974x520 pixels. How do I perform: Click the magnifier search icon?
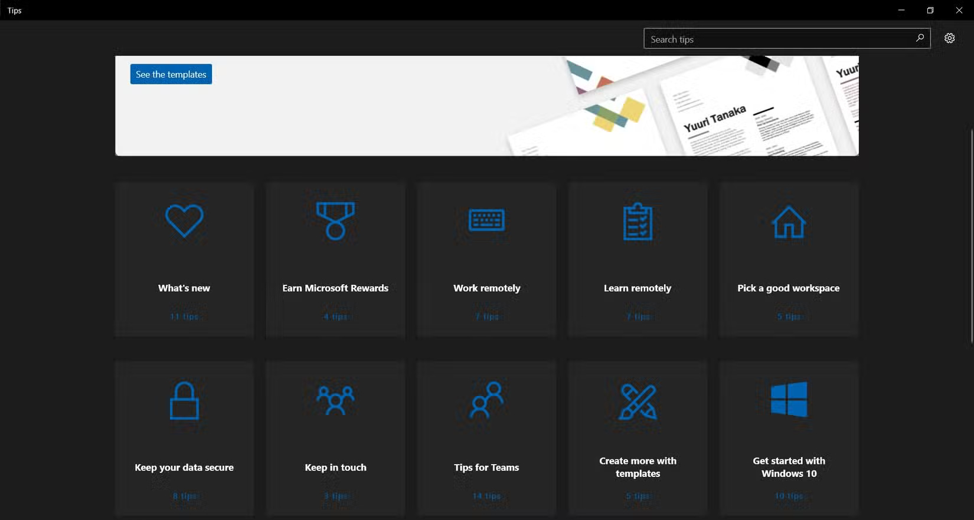point(919,38)
